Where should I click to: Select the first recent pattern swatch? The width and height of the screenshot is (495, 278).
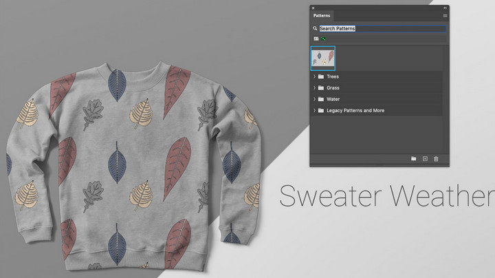(x=316, y=39)
